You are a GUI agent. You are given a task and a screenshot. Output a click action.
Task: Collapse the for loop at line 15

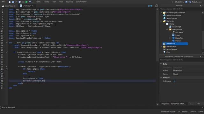(7, 43)
